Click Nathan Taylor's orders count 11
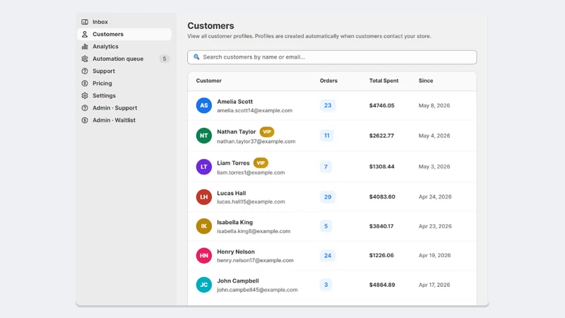Screen dimensions: 565x318 [326, 136]
